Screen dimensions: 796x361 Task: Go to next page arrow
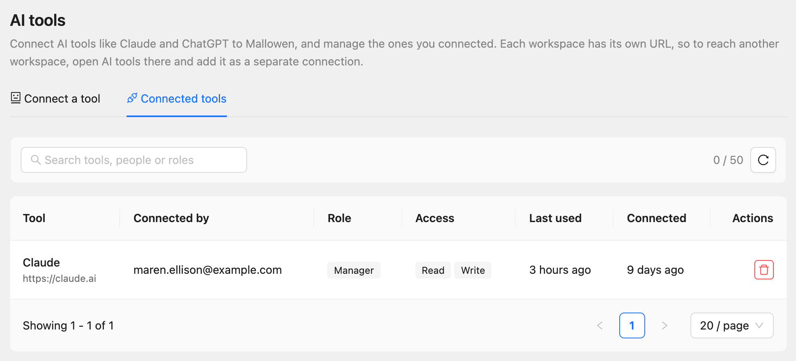(664, 325)
